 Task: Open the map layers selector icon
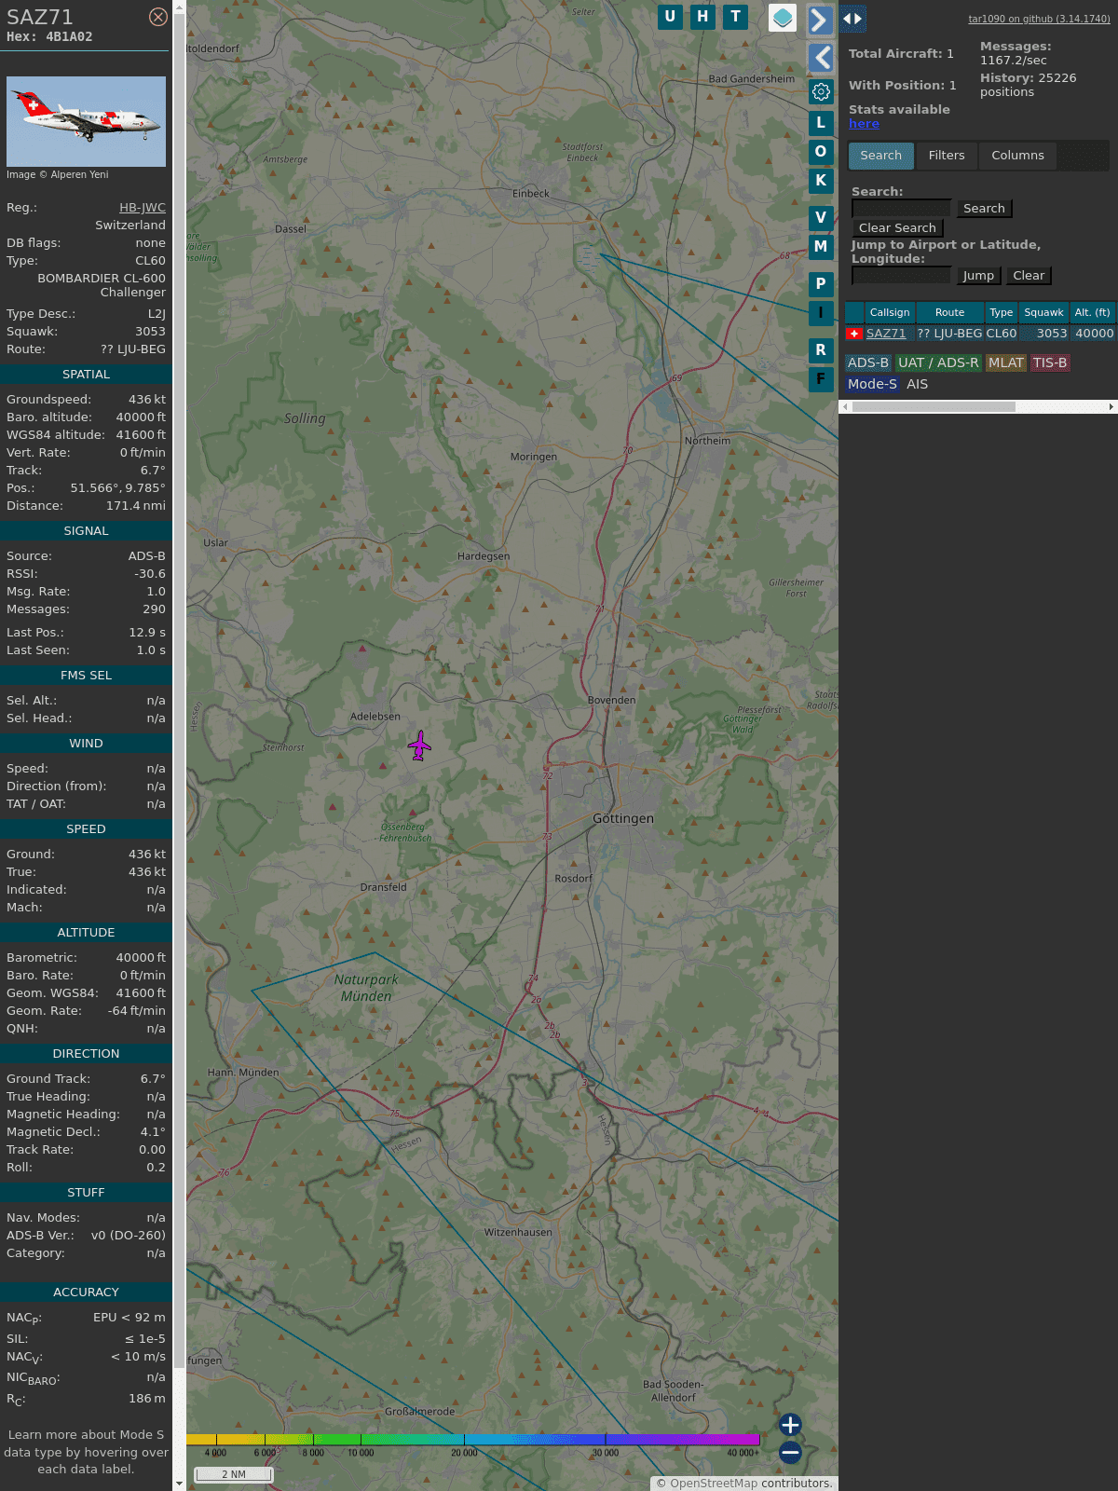[783, 17]
